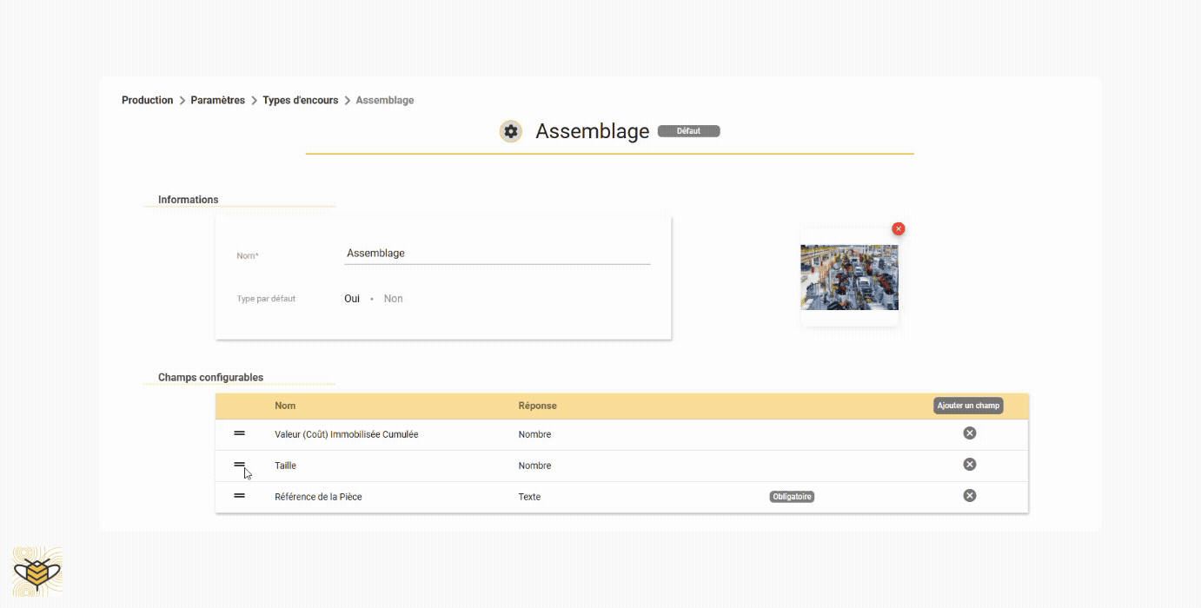
Task: Click the bee logo
Action: 37,572
